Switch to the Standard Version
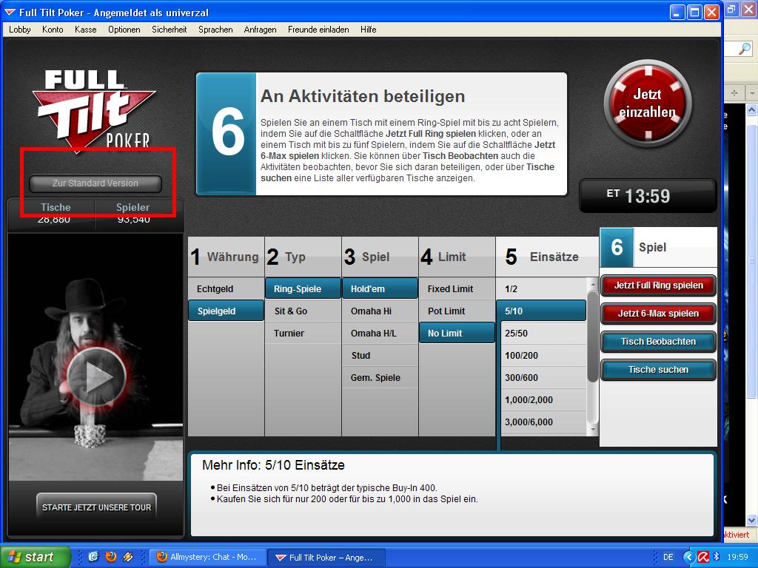This screenshot has height=568, width=758. [x=95, y=183]
